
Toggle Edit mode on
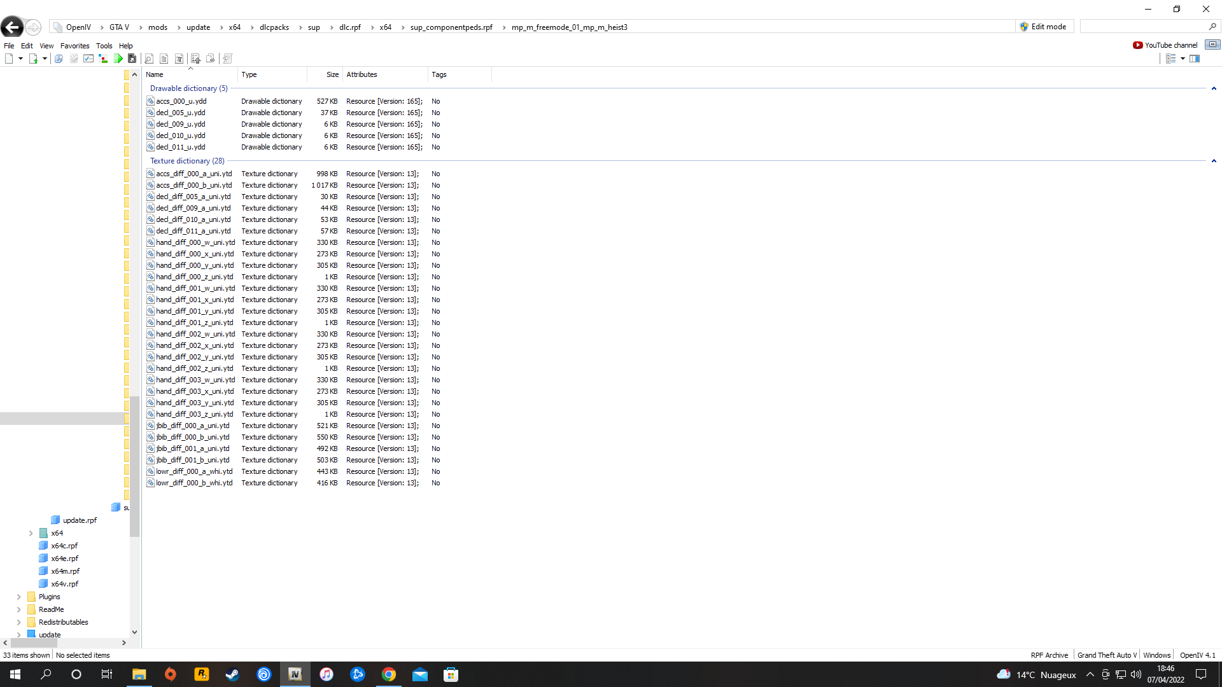[x=1043, y=27]
